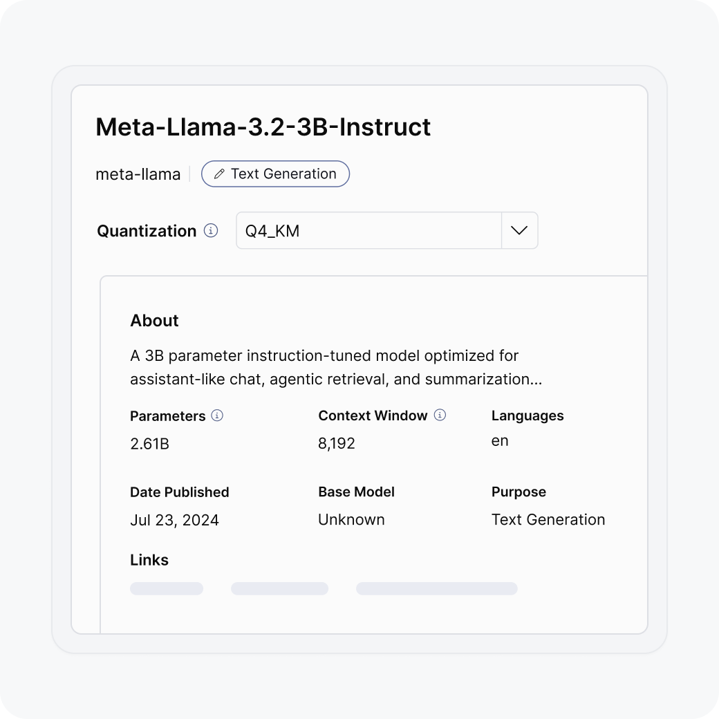Click the 8,192 context window value
The width and height of the screenshot is (719, 719).
[337, 444]
